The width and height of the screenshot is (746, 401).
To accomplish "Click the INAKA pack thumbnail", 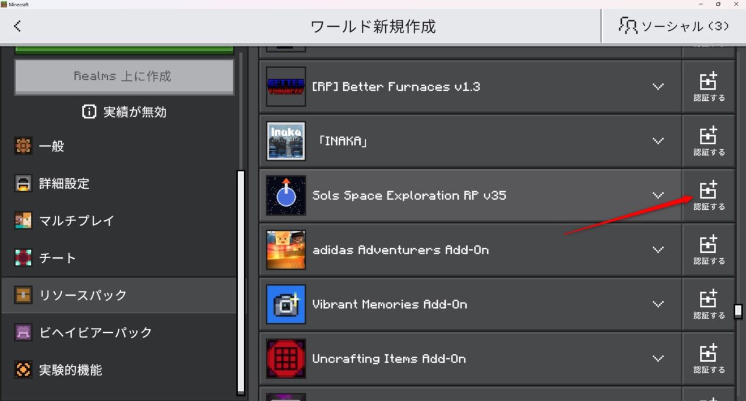I will click(286, 141).
